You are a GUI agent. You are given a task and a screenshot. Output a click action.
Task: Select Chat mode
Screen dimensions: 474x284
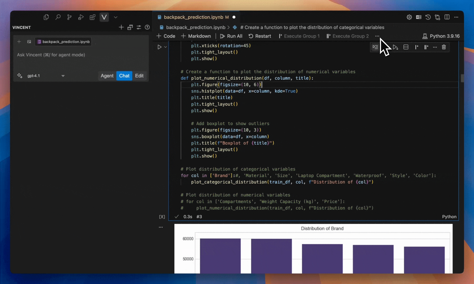click(124, 76)
